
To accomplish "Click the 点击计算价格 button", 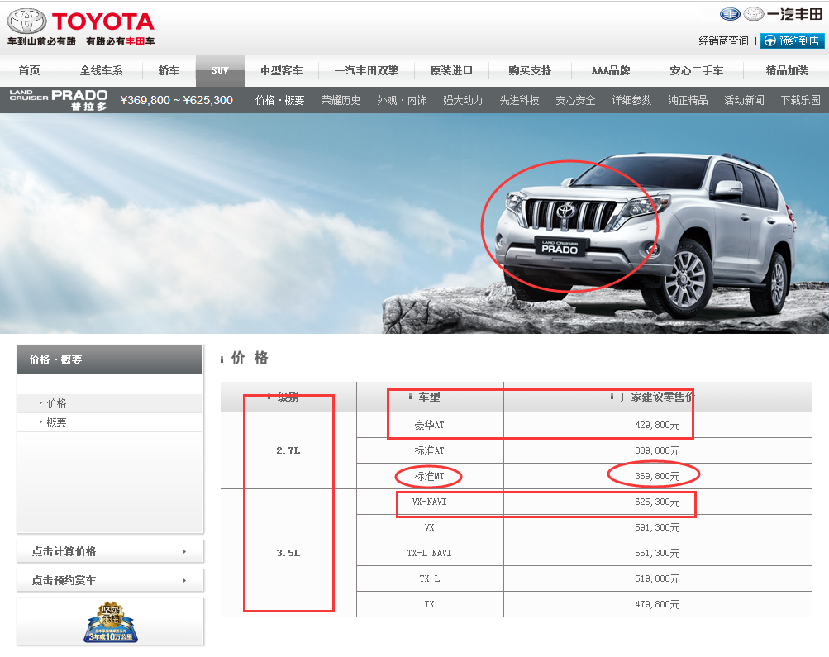I will click(110, 551).
